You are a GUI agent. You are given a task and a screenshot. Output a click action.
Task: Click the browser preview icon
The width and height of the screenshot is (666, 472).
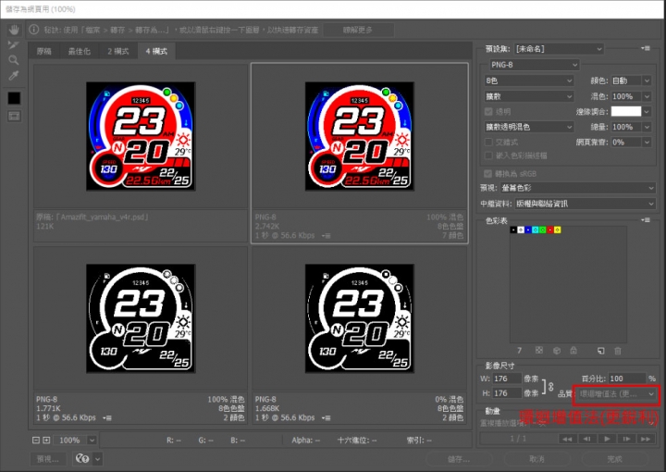point(82,459)
